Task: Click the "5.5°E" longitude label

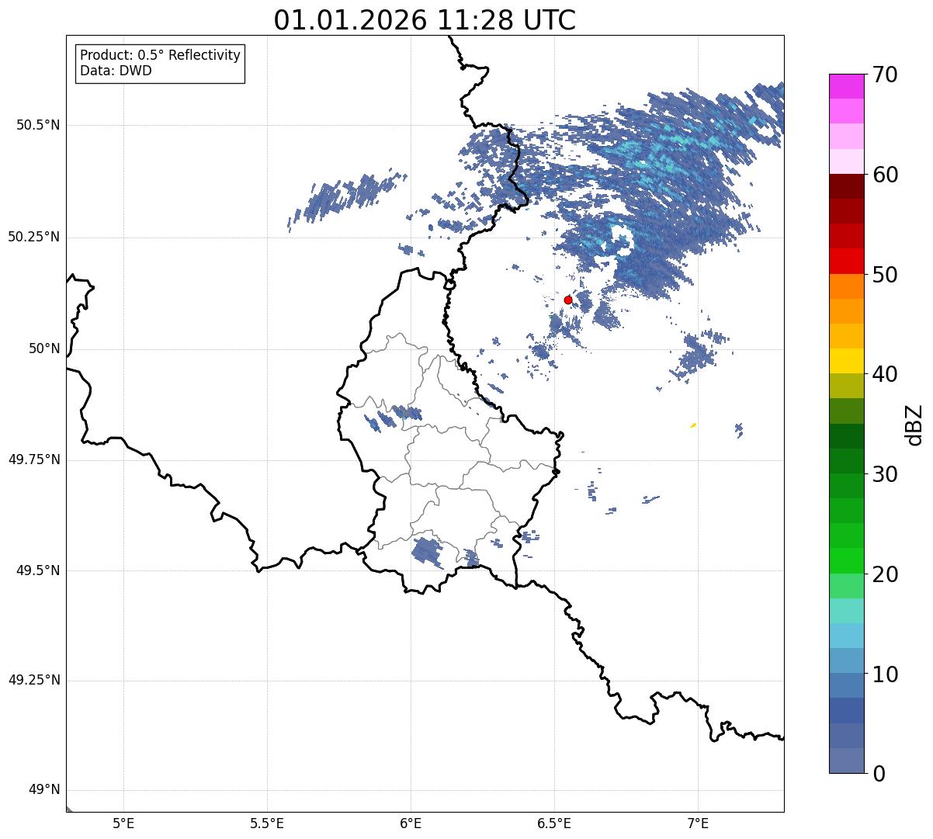Action: click(x=267, y=823)
